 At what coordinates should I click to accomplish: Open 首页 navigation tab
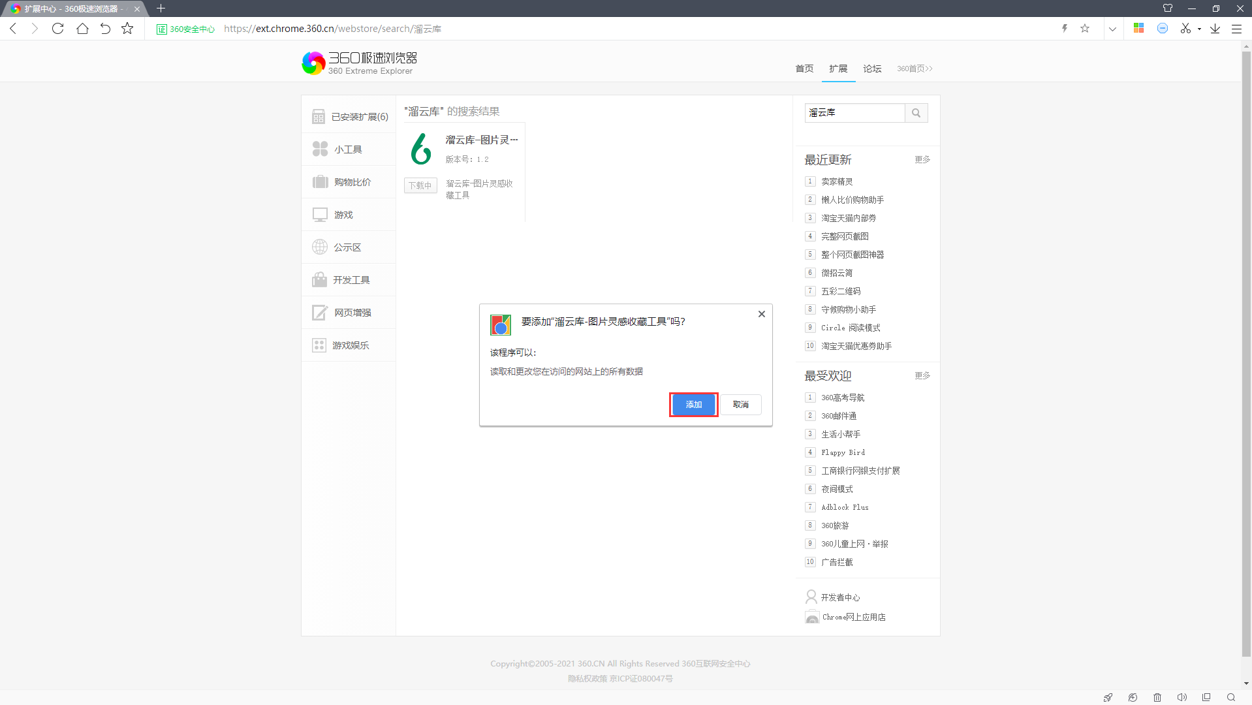(x=804, y=69)
